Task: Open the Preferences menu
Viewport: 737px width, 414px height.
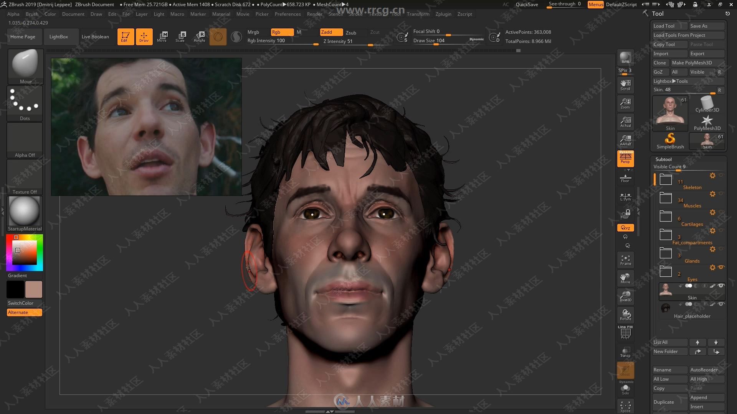Action: tap(288, 14)
